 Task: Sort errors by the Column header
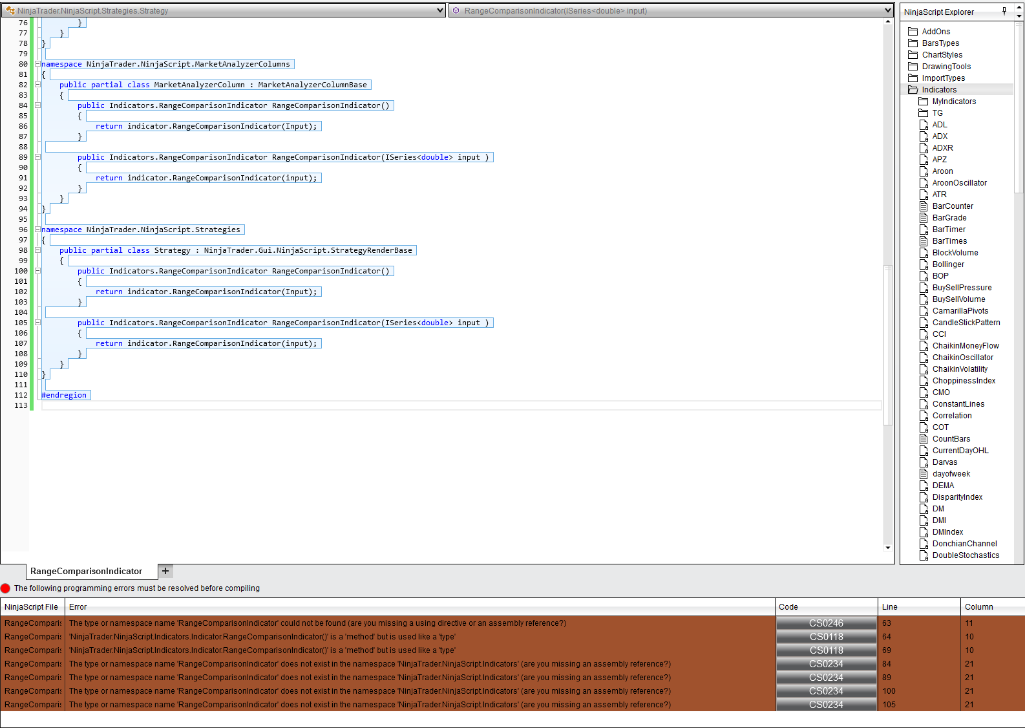(993, 607)
